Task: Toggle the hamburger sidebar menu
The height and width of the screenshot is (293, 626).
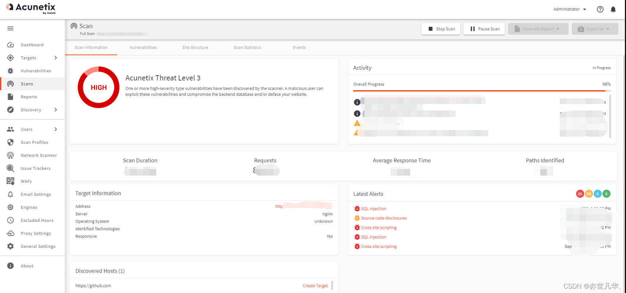Action: (10, 29)
